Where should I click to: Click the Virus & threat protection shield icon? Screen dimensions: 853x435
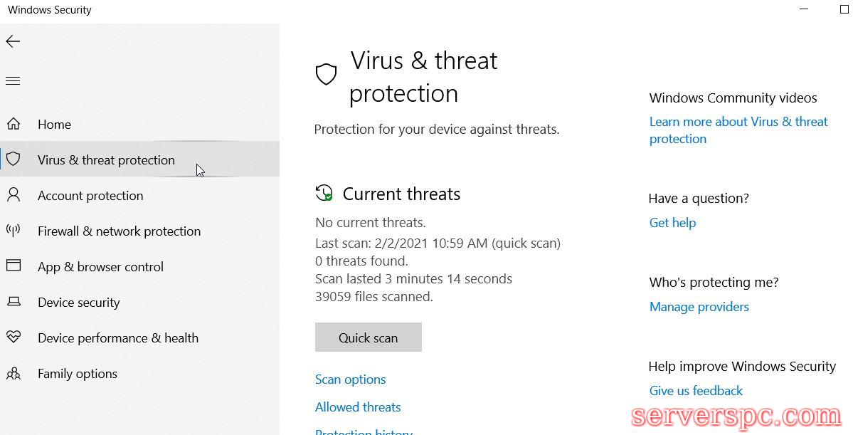13,159
